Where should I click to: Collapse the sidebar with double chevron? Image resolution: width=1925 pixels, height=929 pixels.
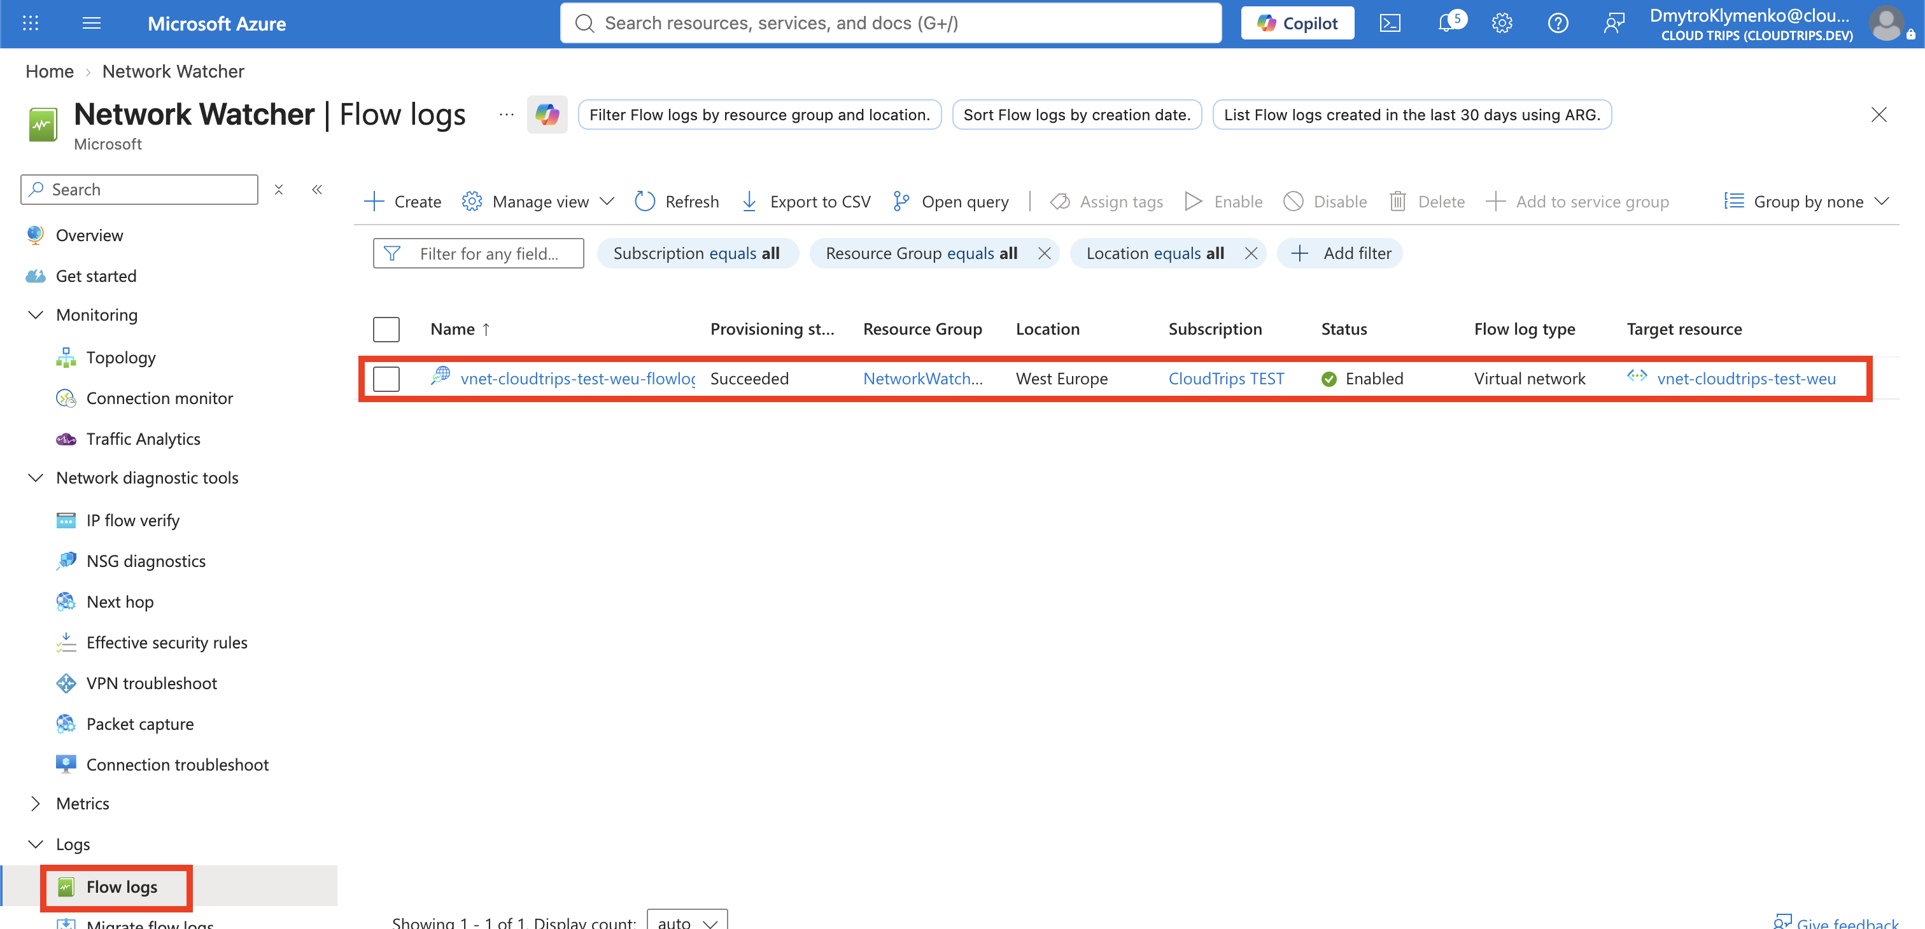317,190
